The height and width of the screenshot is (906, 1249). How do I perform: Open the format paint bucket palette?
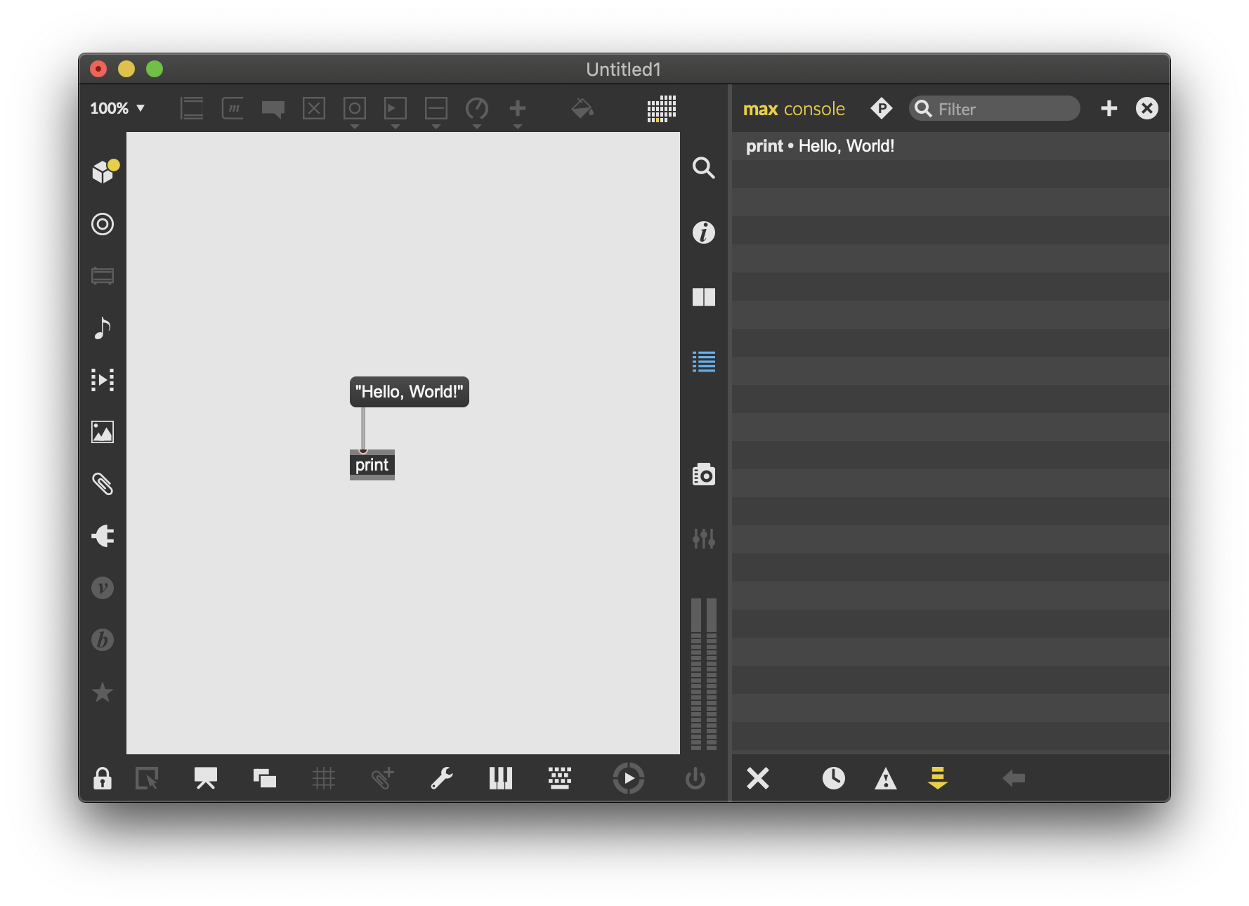tap(582, 108)
